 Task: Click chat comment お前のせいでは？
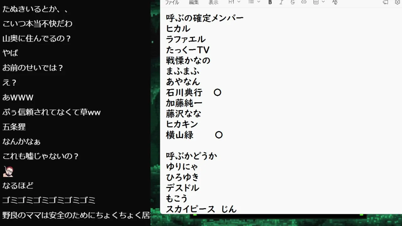pos(33,67)
